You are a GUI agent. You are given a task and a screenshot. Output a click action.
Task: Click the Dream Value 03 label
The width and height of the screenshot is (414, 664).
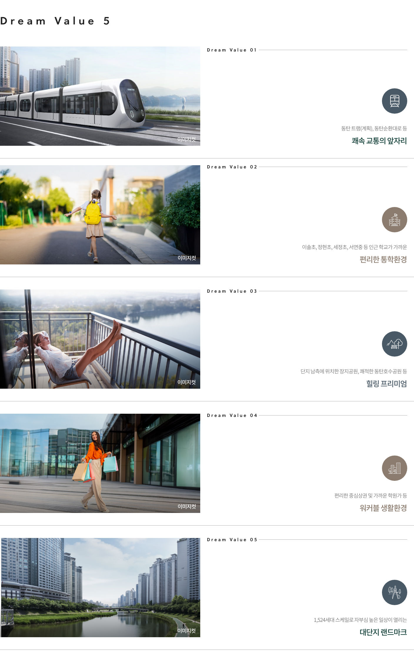click(232, 291)
